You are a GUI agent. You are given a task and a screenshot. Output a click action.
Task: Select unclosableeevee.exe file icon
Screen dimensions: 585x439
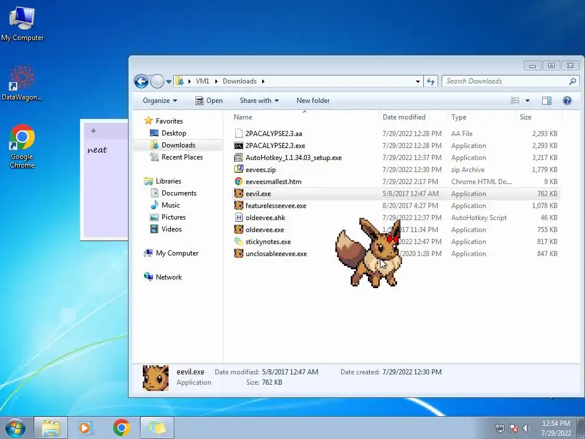[x=239, y=253]
